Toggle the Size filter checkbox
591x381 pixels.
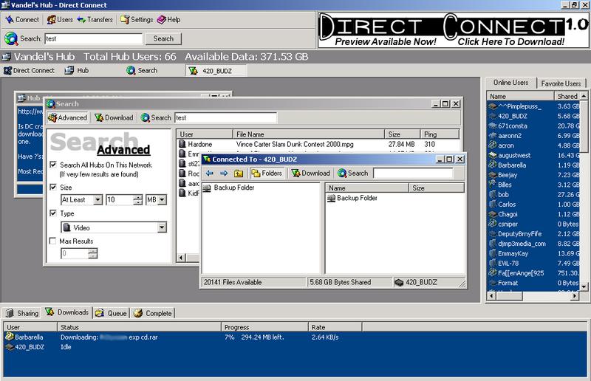click(x=53, y=187)
